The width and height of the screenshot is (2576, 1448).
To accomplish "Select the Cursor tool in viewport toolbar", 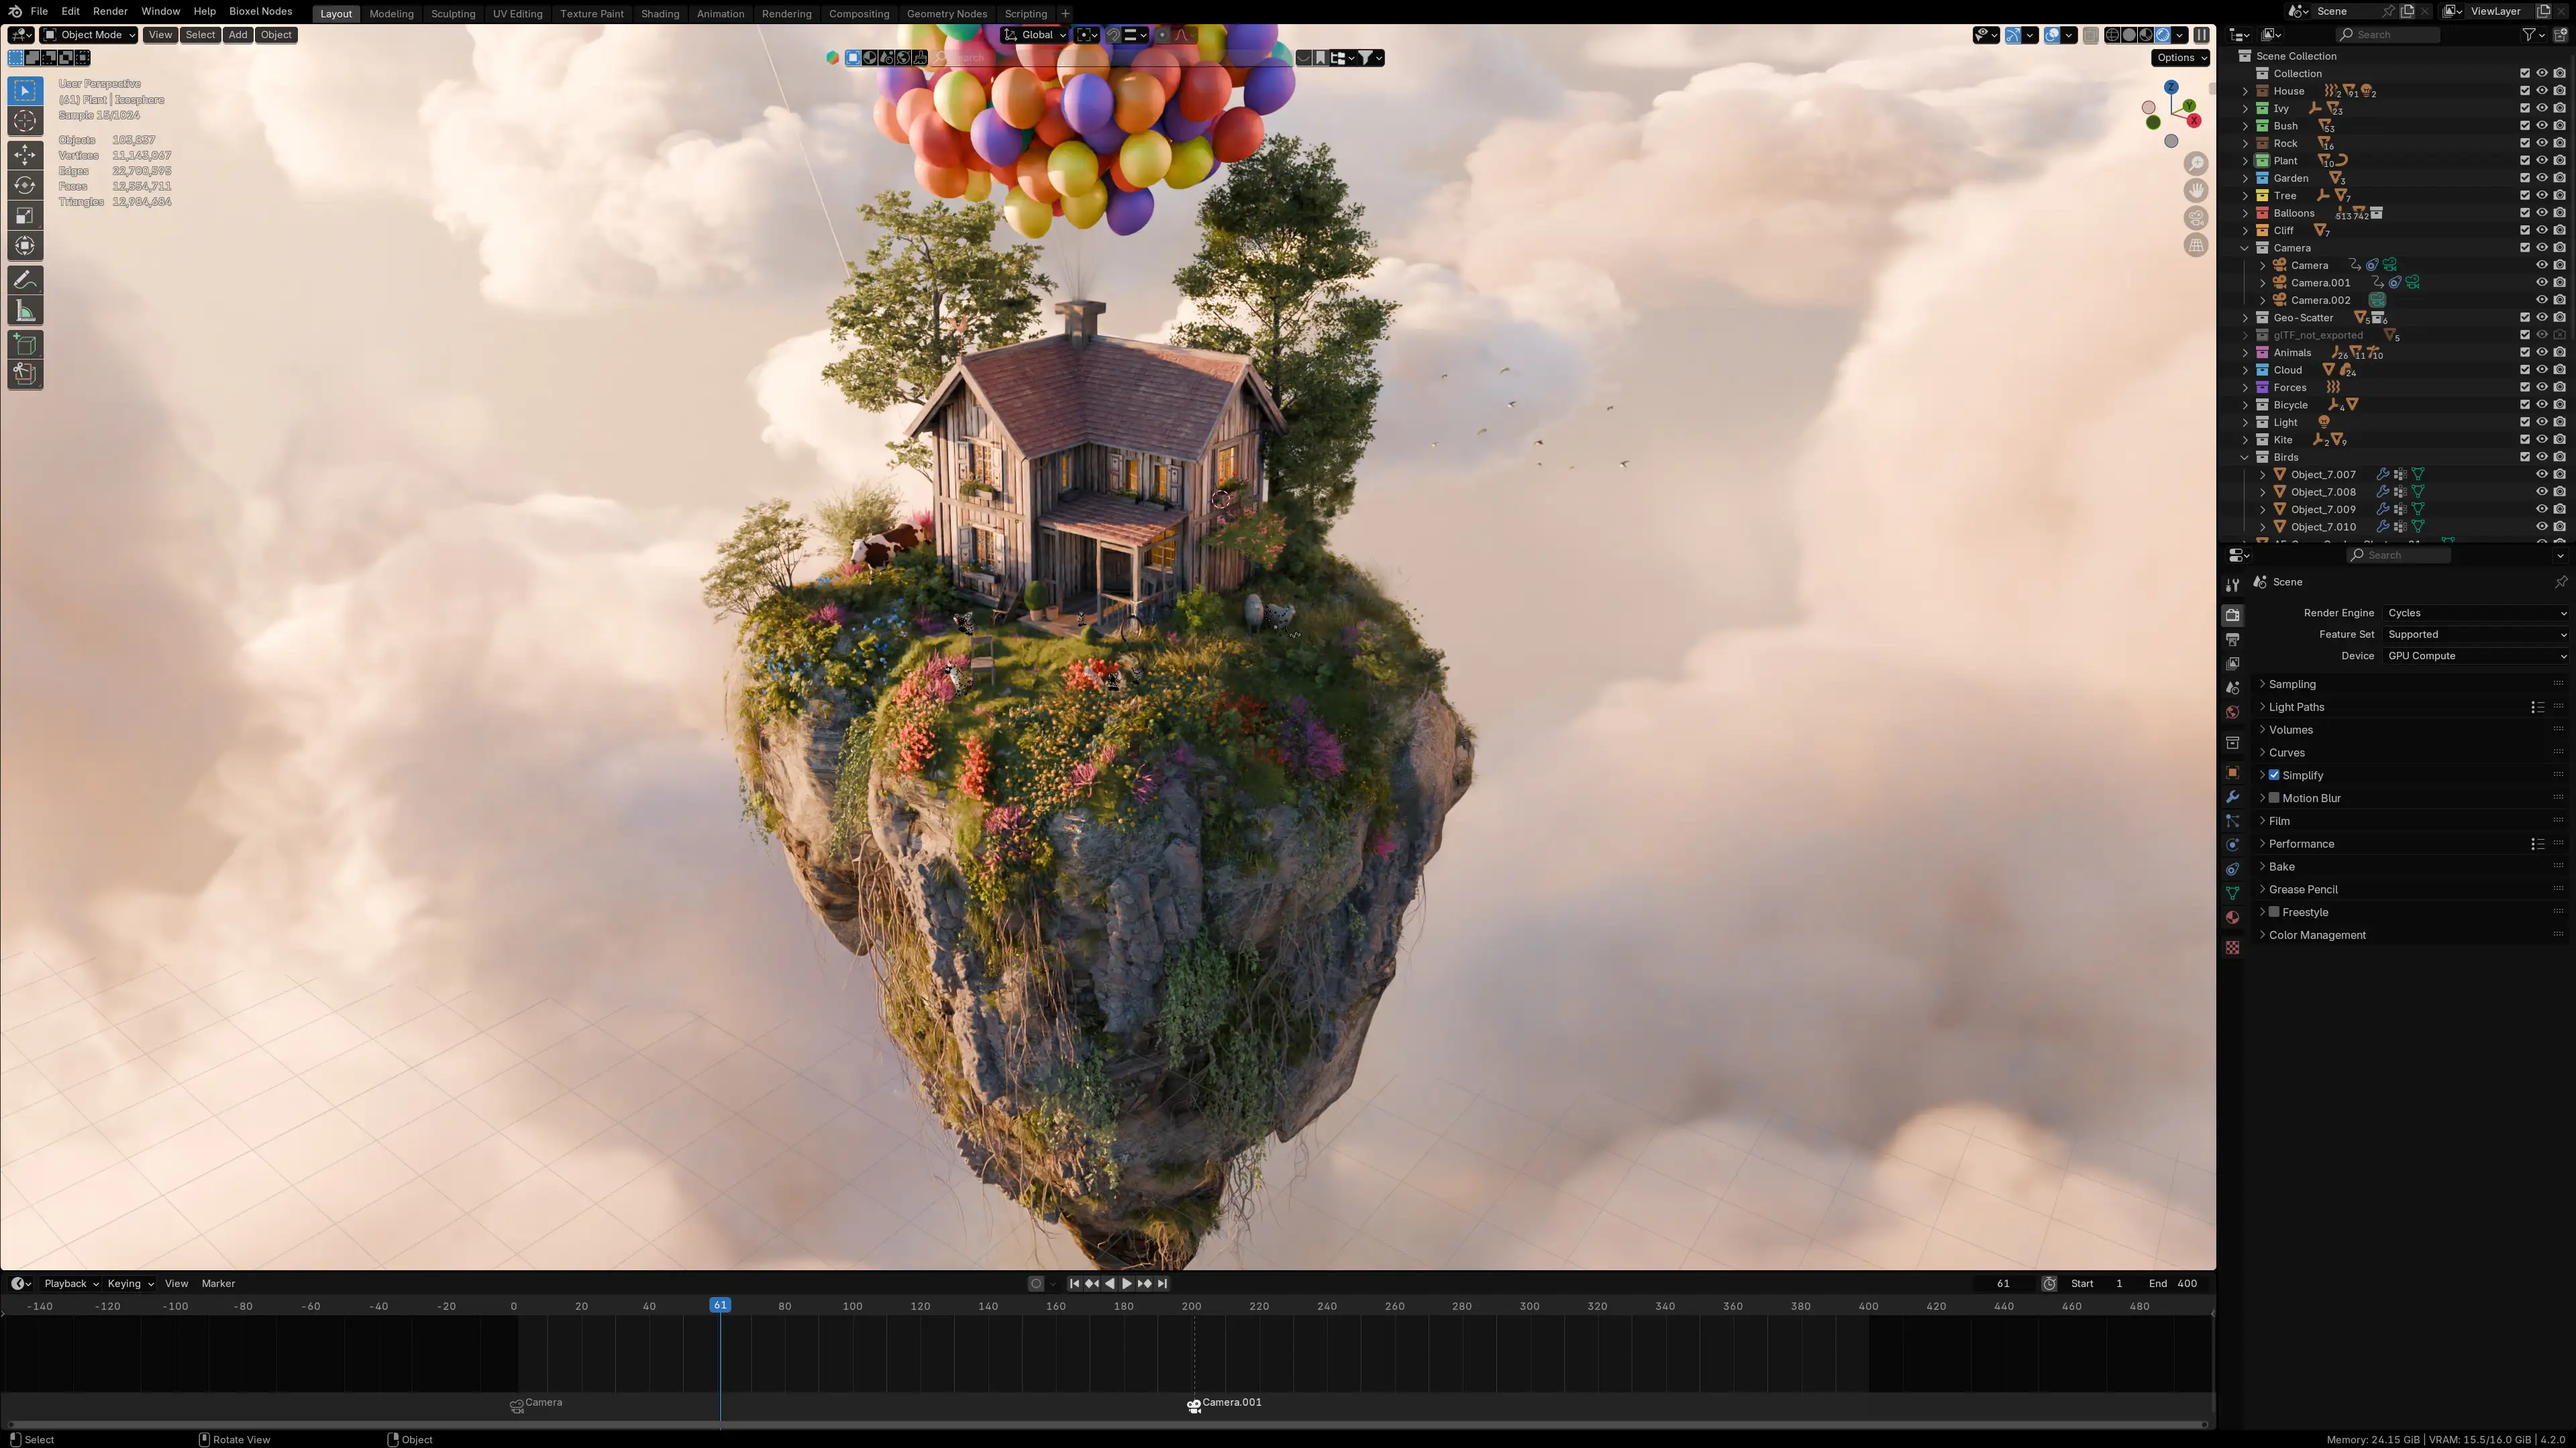I will pos(25,121).
